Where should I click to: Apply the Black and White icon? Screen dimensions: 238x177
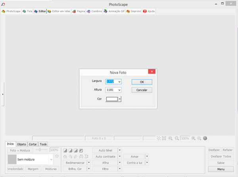pos(76,150)
